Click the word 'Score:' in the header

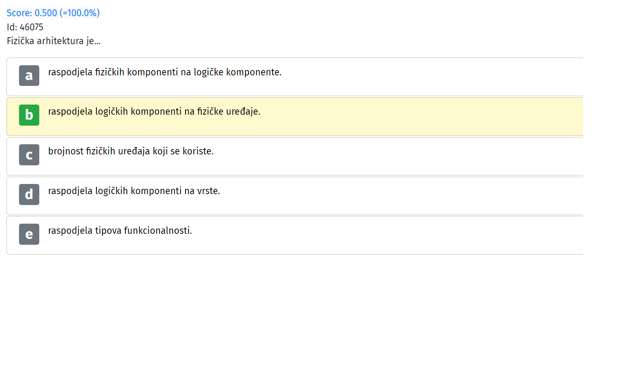point(19,13)
